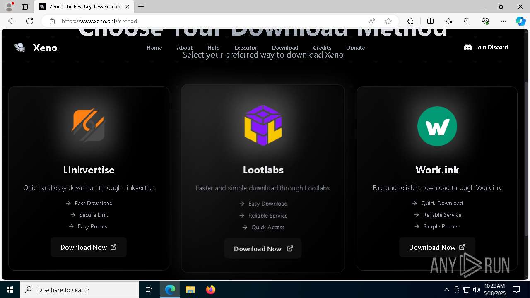Close the Xeno browser tab

coord(128,7)
